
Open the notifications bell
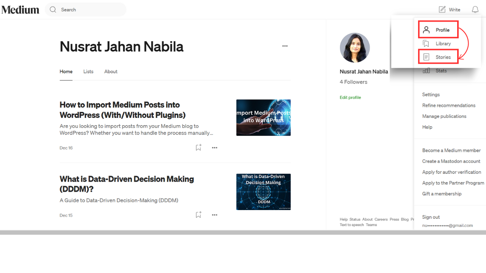pyautogui.click(x=475, y=9)
